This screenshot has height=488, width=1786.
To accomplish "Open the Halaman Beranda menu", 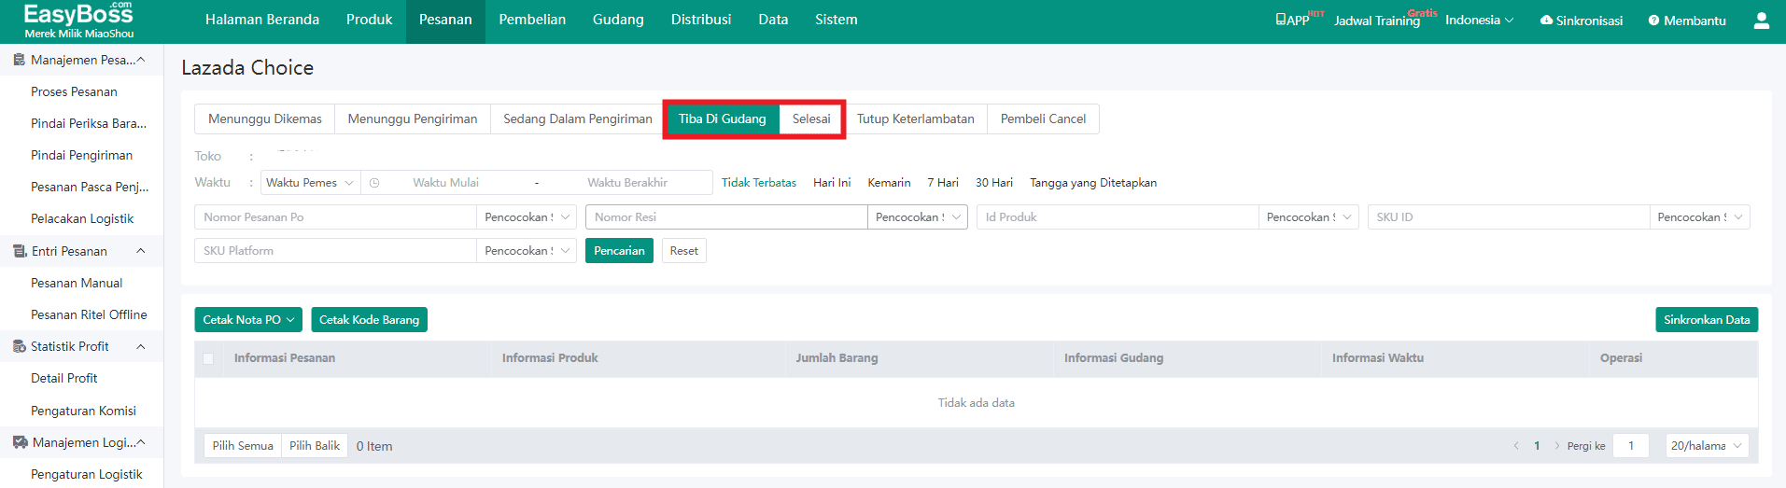I will pyautogui.click(x=262, y=20).
